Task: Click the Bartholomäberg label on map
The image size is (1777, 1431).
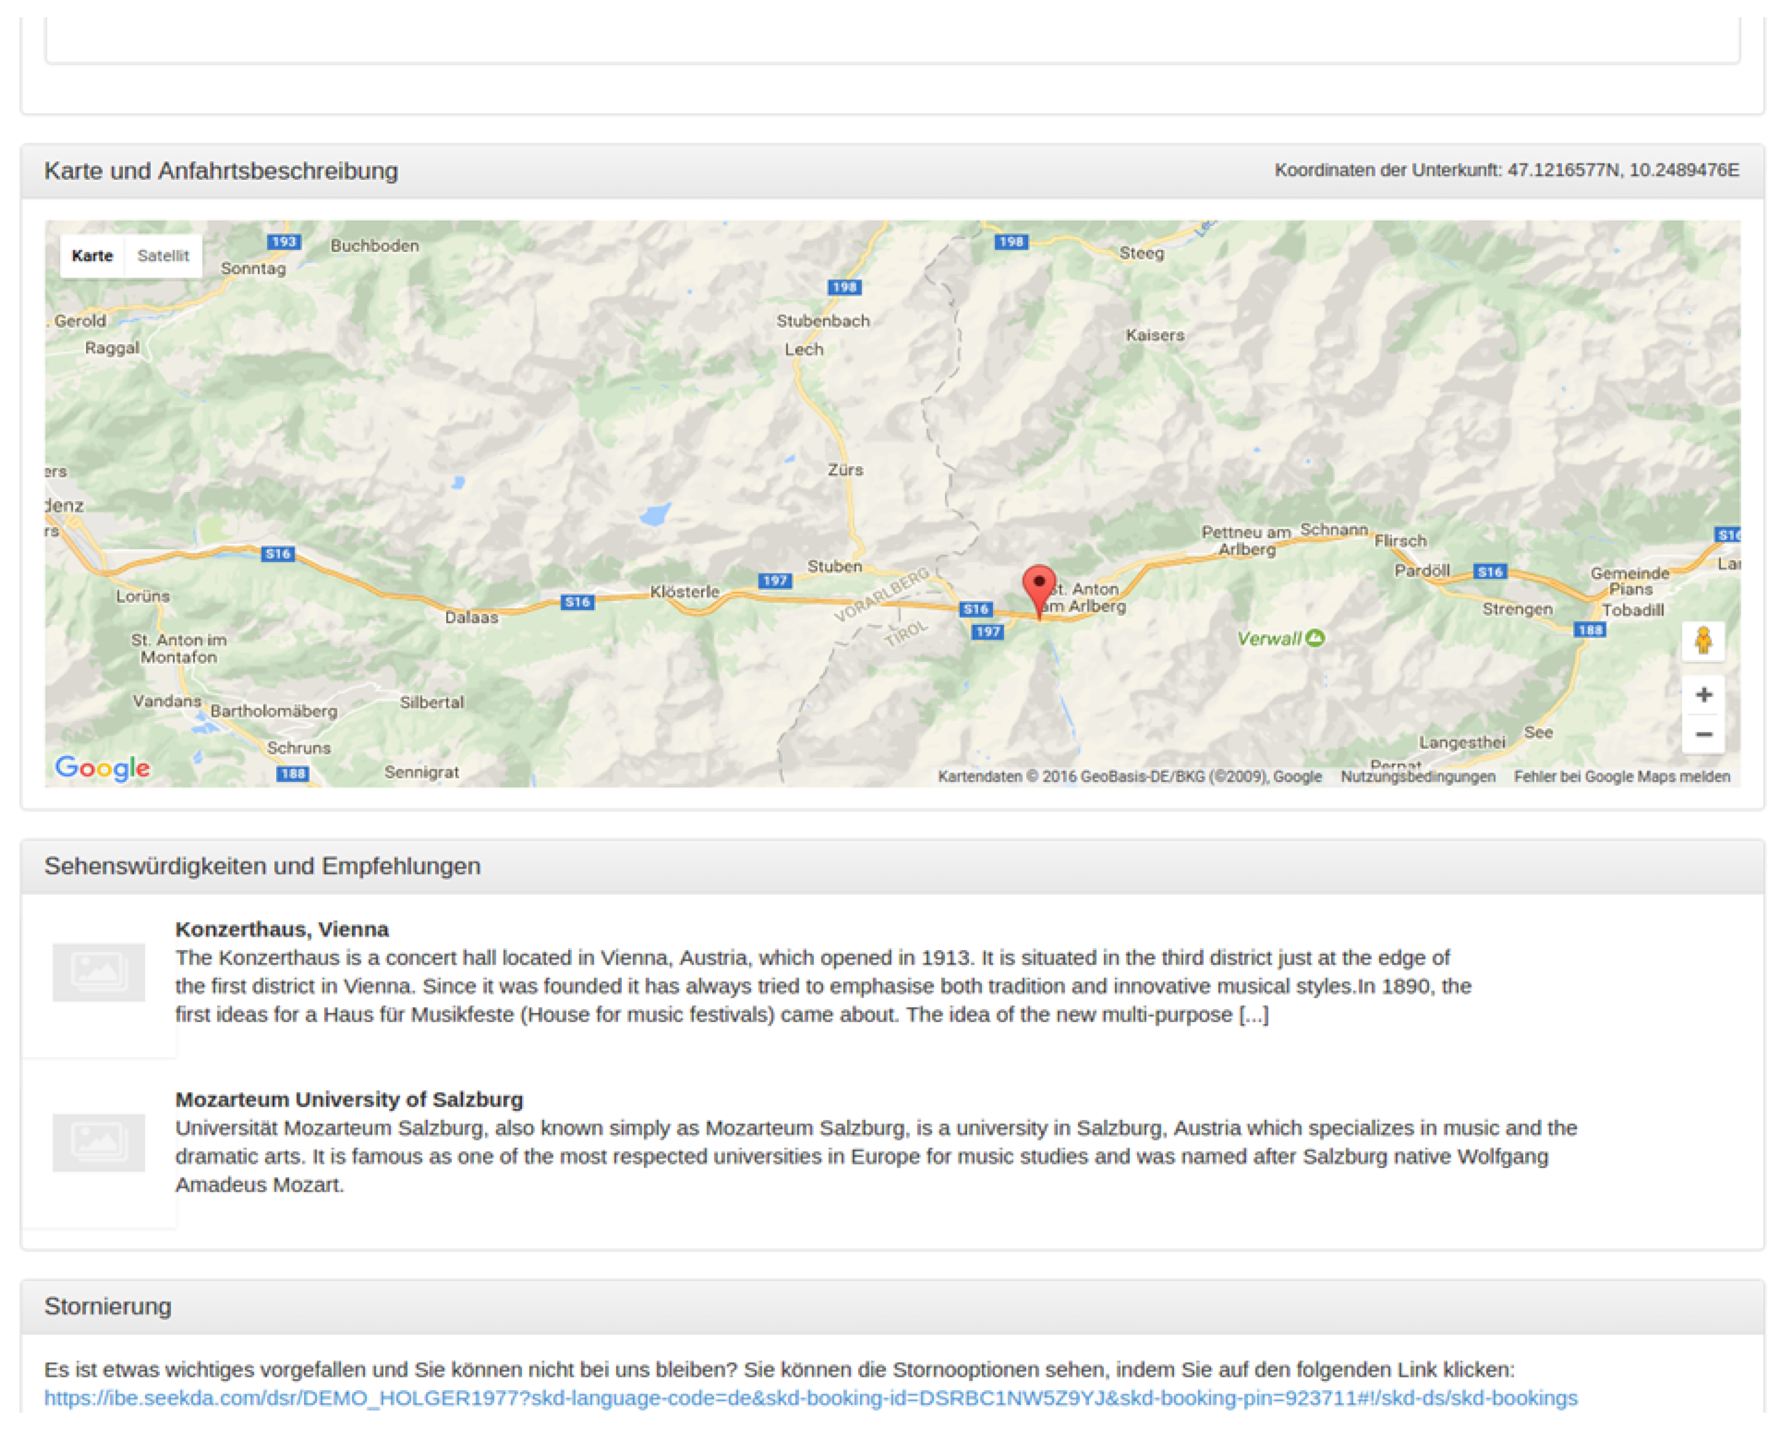Action: point(274,710)
